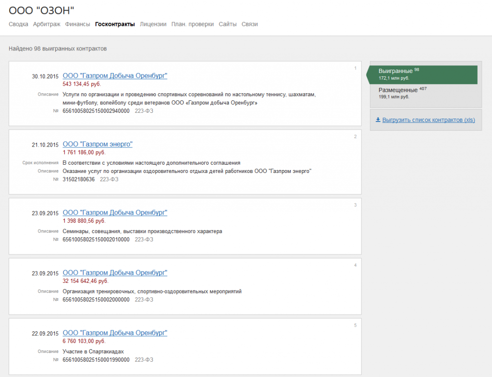Click contract number 6561005802515000294 0000
The width and height of the screenshot is (492, 377).
(96, 111)
